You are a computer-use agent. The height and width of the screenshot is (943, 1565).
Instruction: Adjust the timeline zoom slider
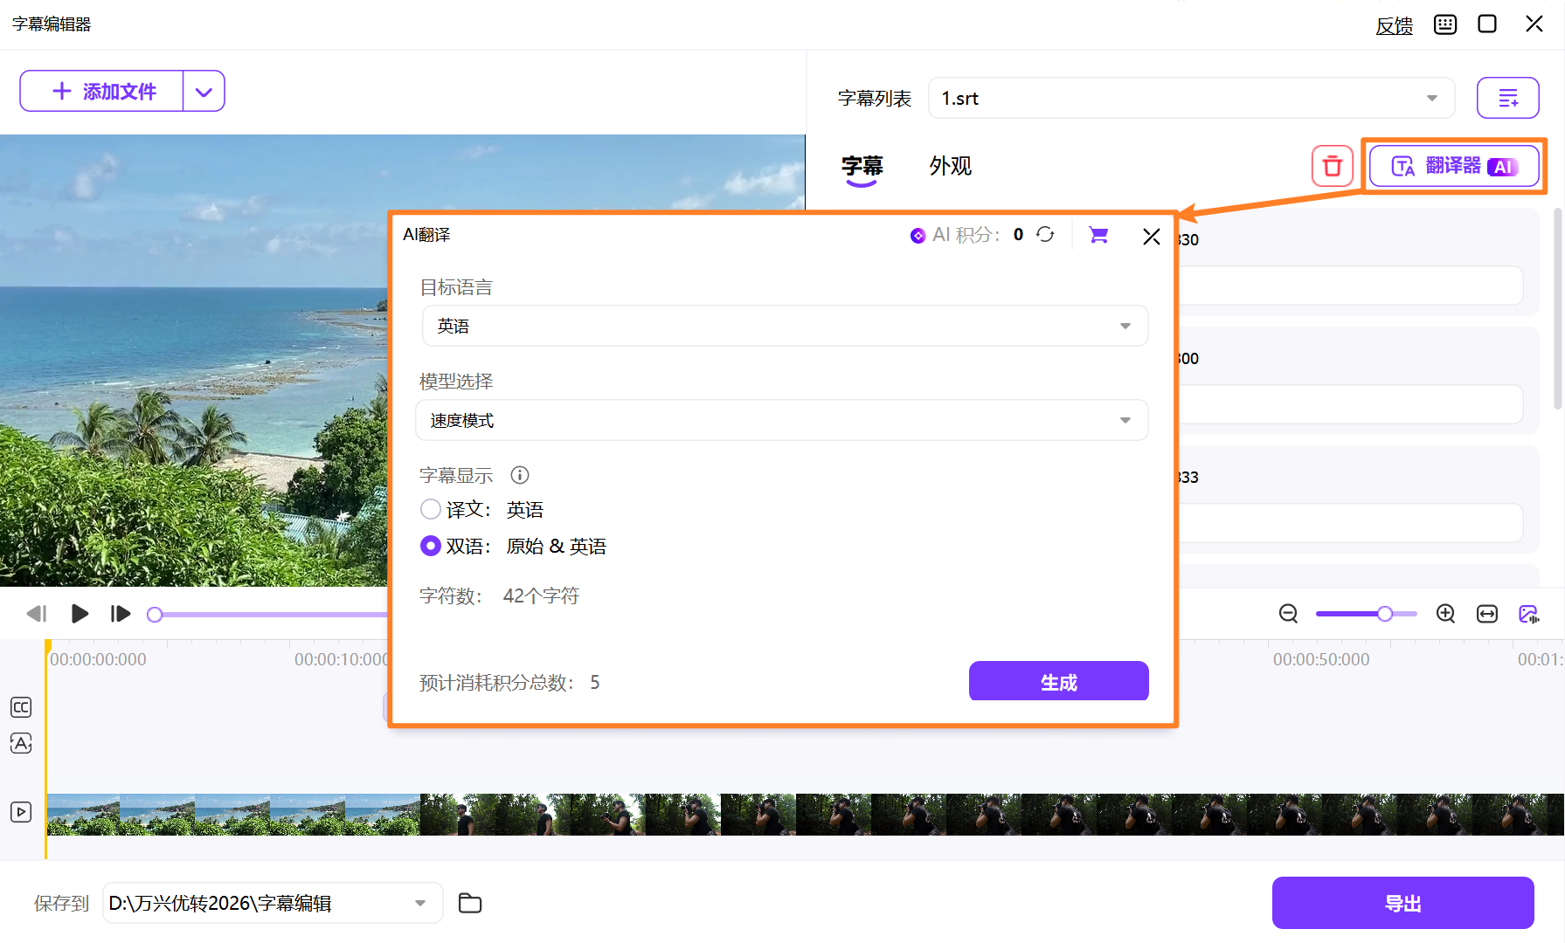[x=1385, y=614]
